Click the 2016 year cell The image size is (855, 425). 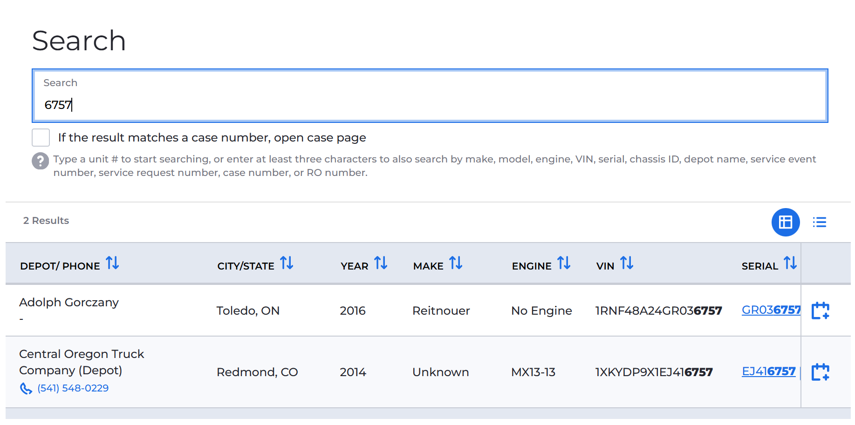coord(353,310)
